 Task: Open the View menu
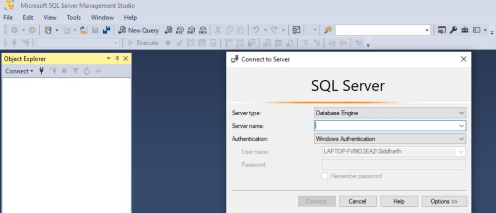pyautogui.click(x=50, y=17)
